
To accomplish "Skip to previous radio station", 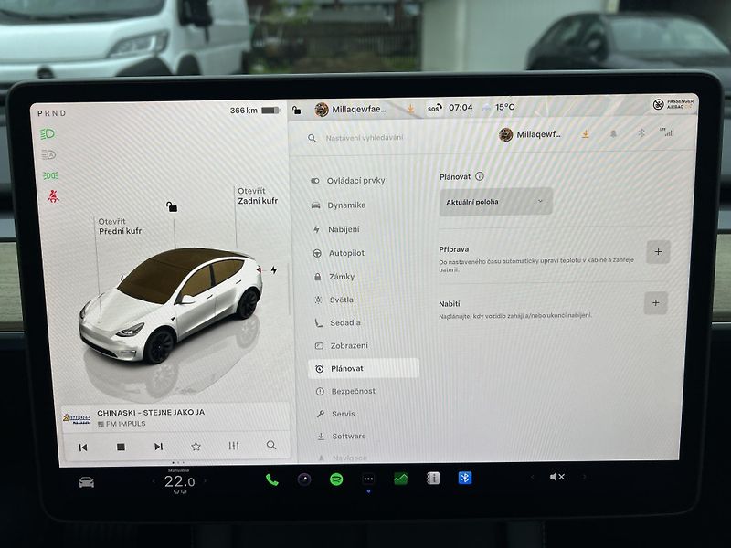I will (83, 448).
